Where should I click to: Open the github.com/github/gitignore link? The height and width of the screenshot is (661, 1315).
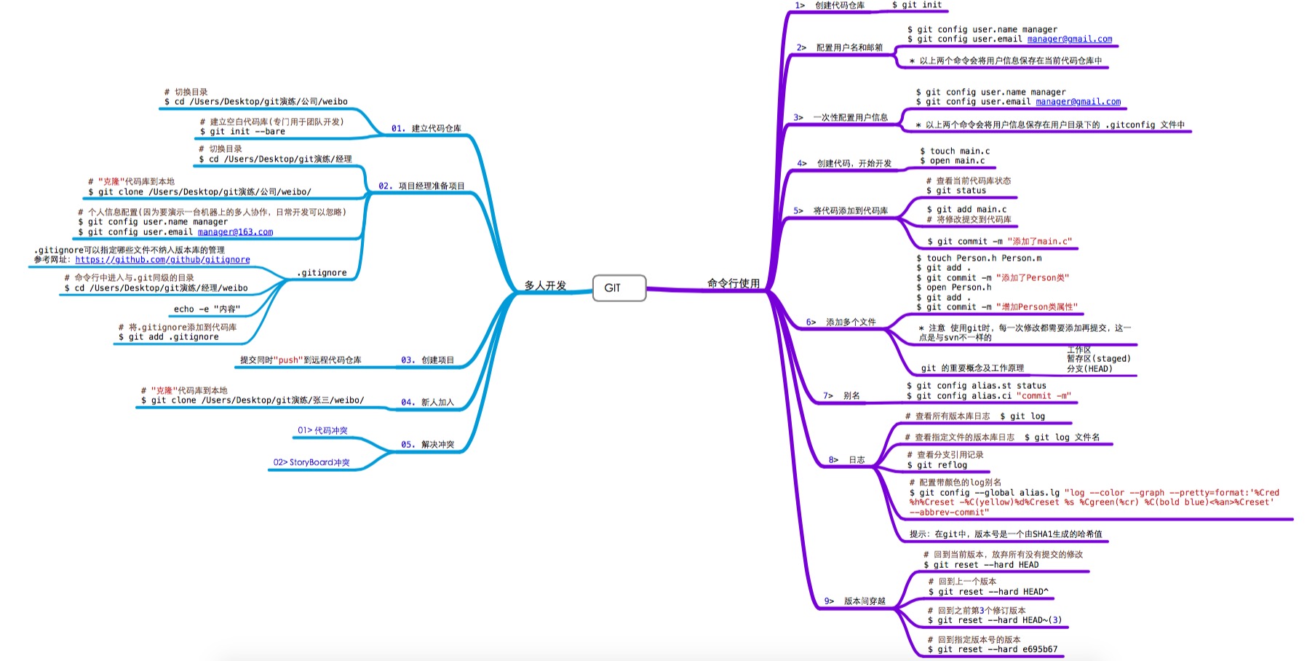coord(162,259)
